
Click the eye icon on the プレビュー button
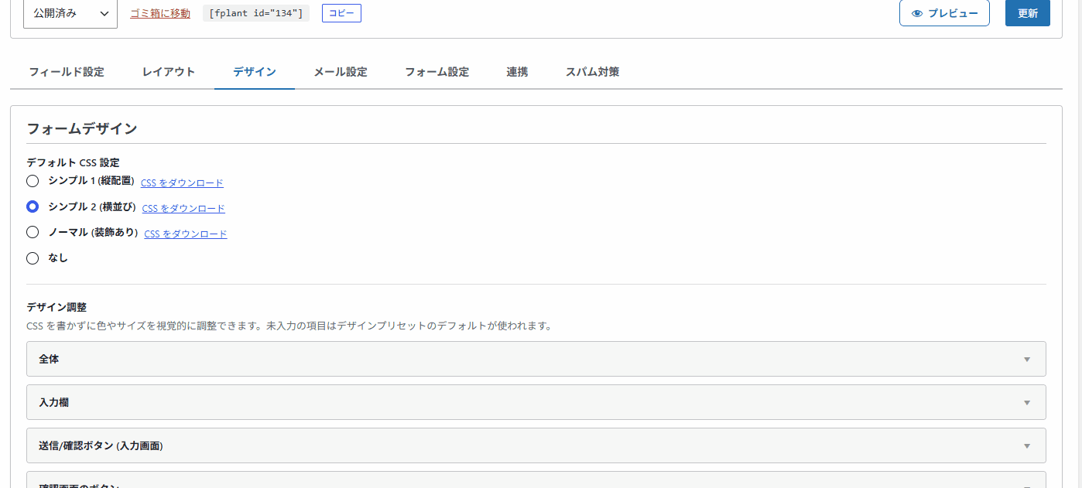coord(917,13)
